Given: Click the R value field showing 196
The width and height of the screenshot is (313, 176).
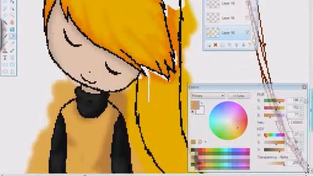Looking at the screenshot, I should pos(295,100).
